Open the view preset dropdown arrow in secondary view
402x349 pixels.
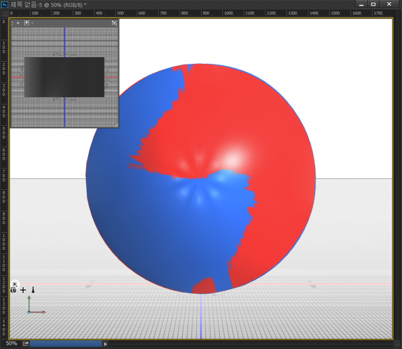tap(32, 23)
